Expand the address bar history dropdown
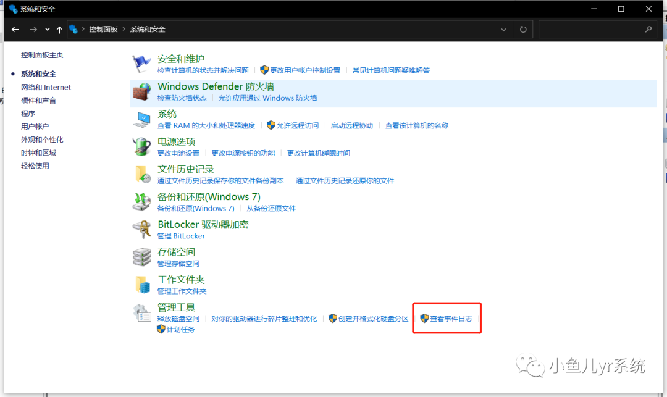 click(x=504, y=30)
